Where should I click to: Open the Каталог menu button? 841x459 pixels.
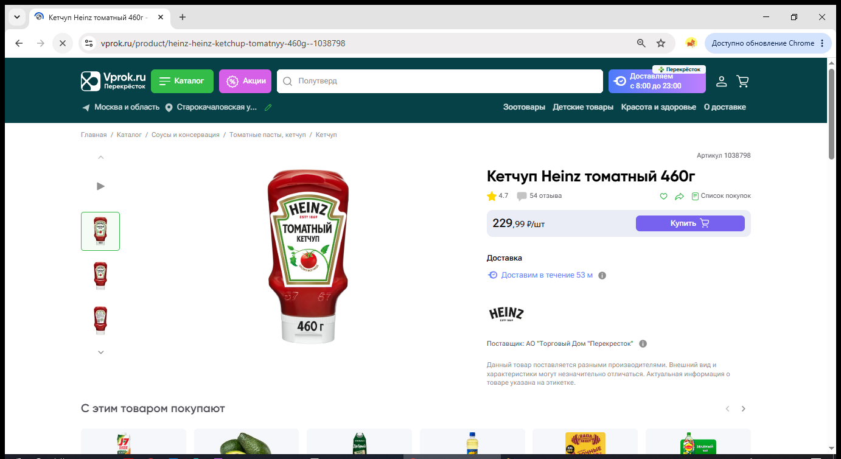point(182,81)
